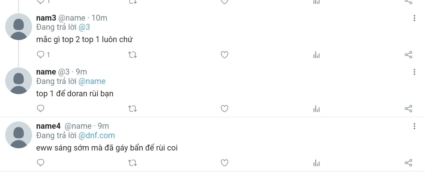Like the 'top 1 để doran' tweet
The width and height of the screenshot is (425, 172).
pyautogui.click(x=224, y=109)
